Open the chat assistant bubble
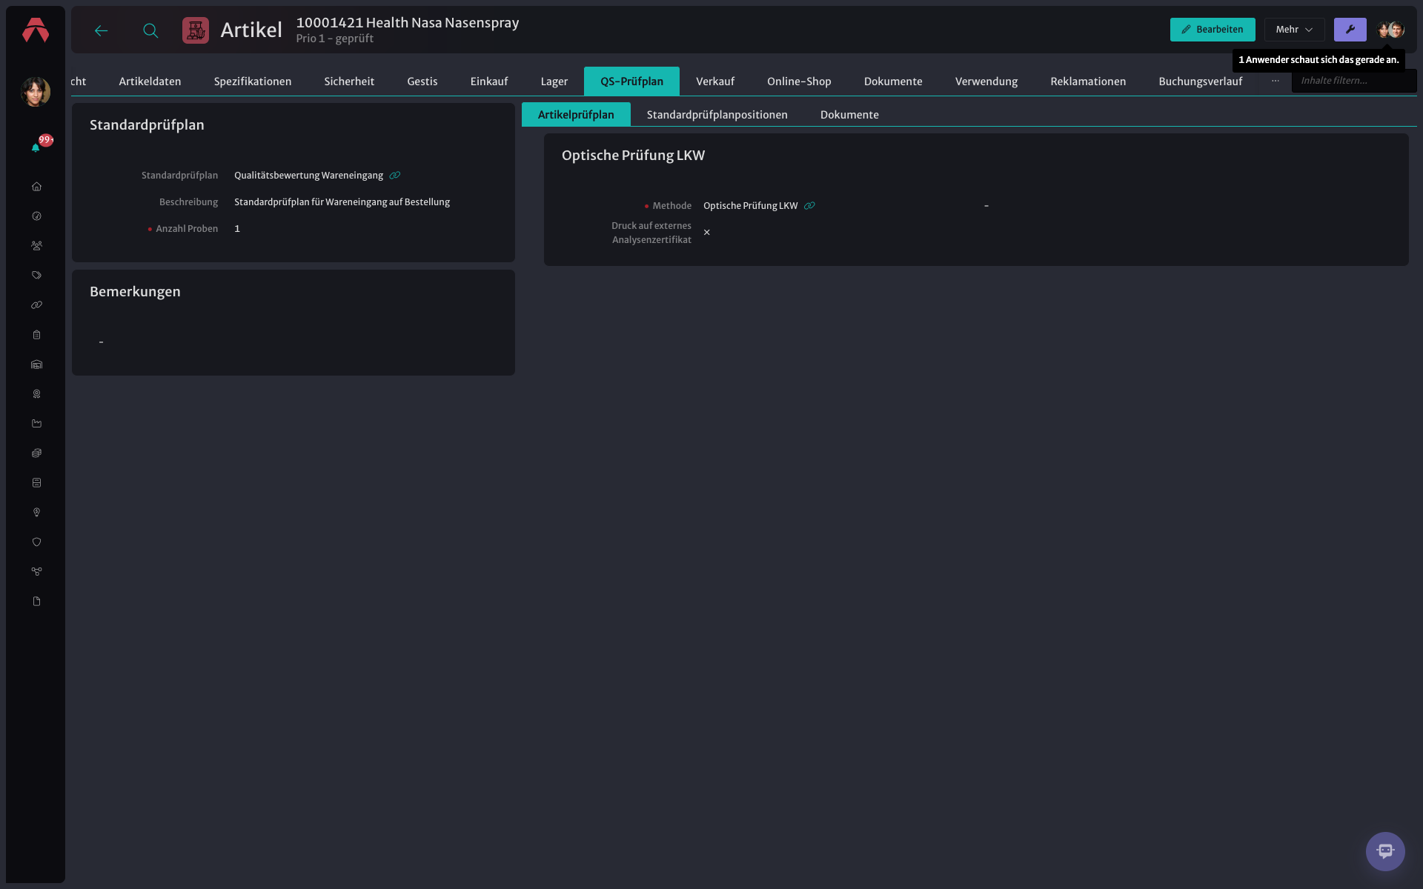This screenshot has height=889, width=1423. click(x=1385, y=851)
